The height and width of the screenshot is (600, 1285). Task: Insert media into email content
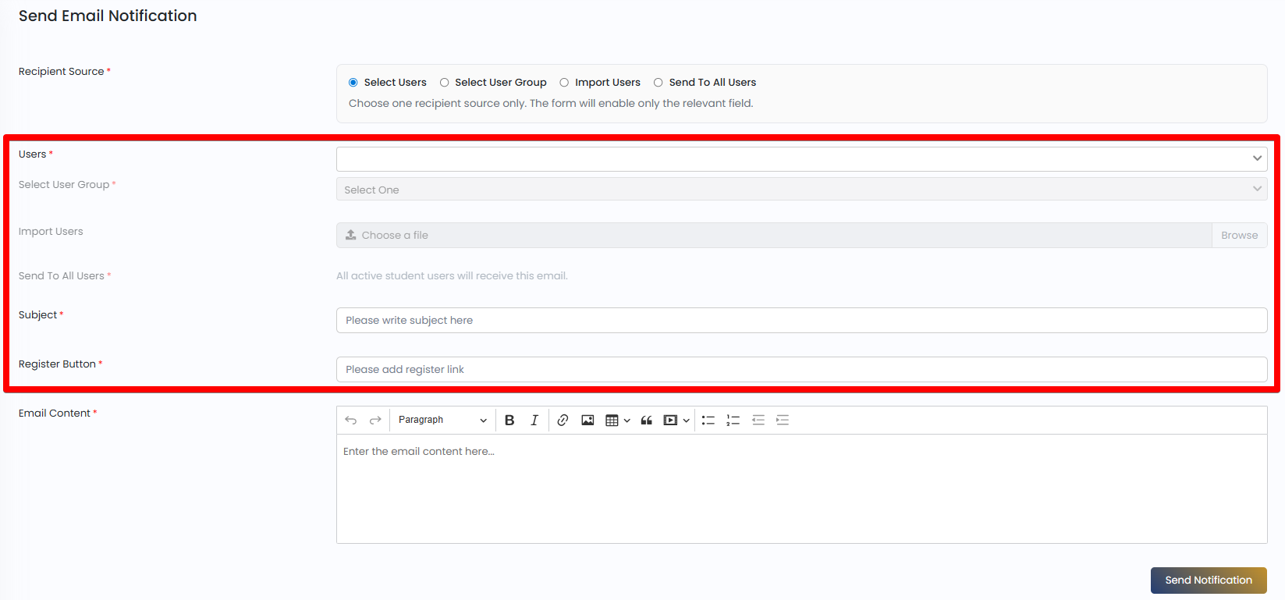click(x=670, y=420)
